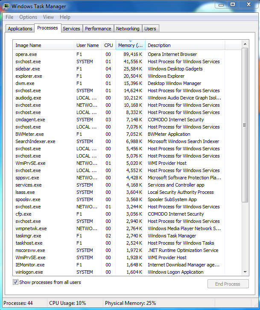Click the 41,556 K memory value
Screen dimensions: 260x310
click(133, 61)
